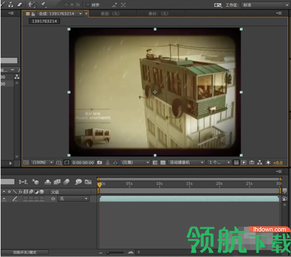Toggle pixel aspect ratio correction icon
This screenshot has width=291, height=257.
click(236, 162)
